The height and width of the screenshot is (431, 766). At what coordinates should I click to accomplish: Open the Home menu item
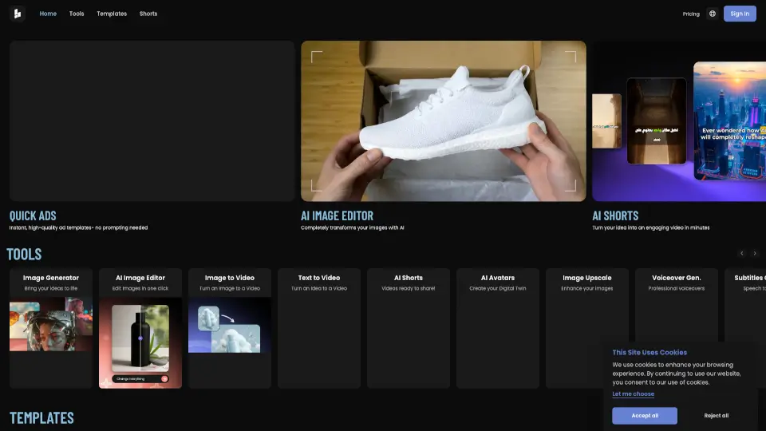click(48, 14)
